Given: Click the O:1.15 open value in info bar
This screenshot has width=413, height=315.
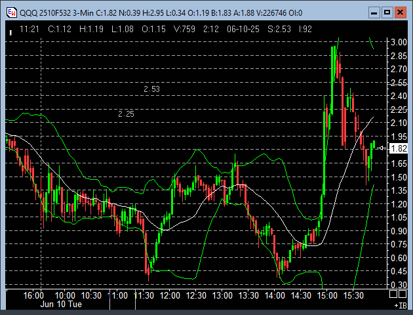Looking at the screenshot, I should point(154,29).
